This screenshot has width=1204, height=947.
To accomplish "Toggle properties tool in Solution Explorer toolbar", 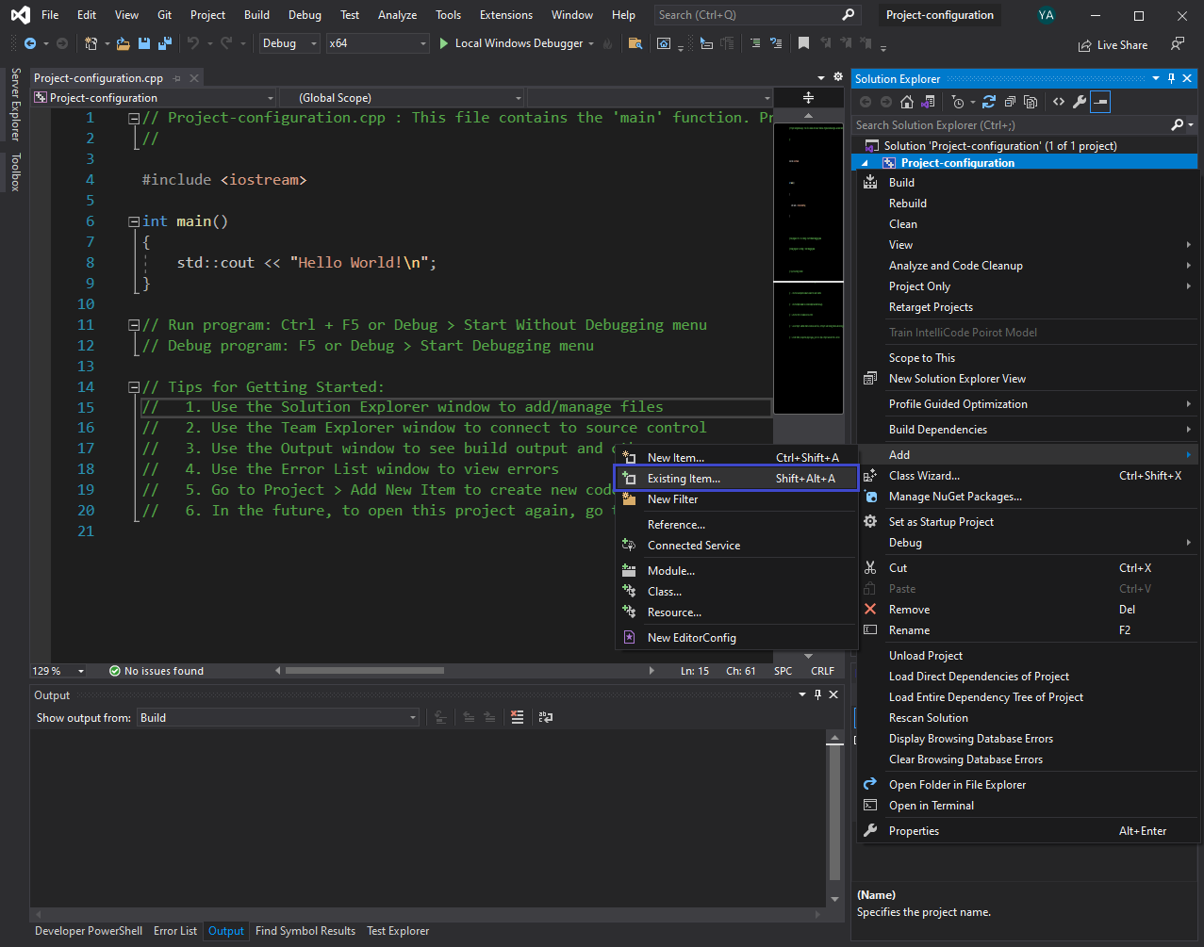I will (1080, 101).
